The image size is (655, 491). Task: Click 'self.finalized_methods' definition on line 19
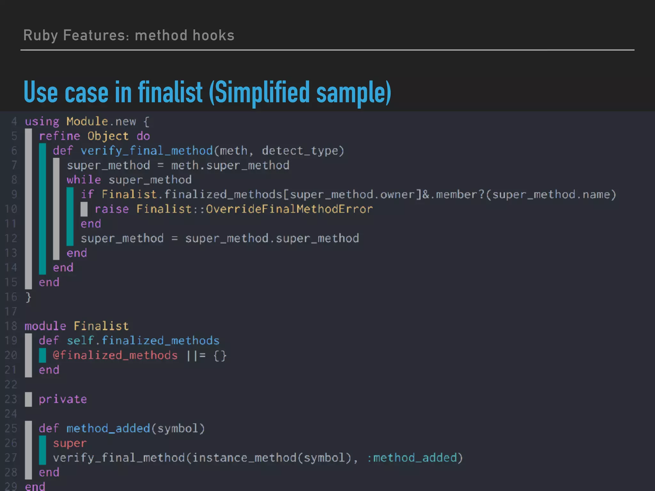pyautogui.click(x=143, y=341)
